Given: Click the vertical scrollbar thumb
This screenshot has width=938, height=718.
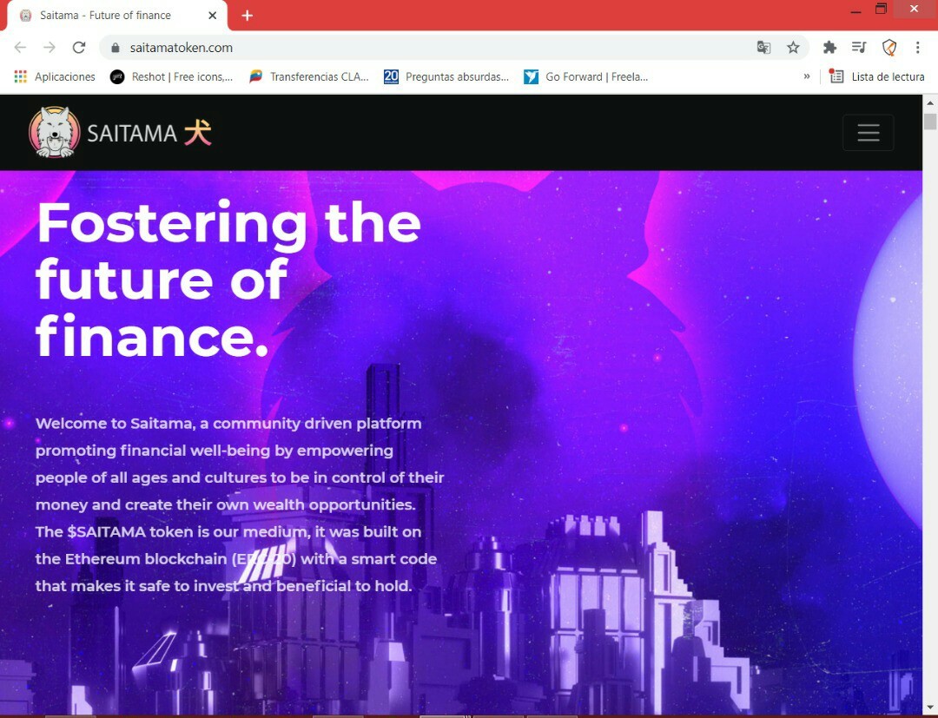Looking at the screenshot, I should 930,121.
